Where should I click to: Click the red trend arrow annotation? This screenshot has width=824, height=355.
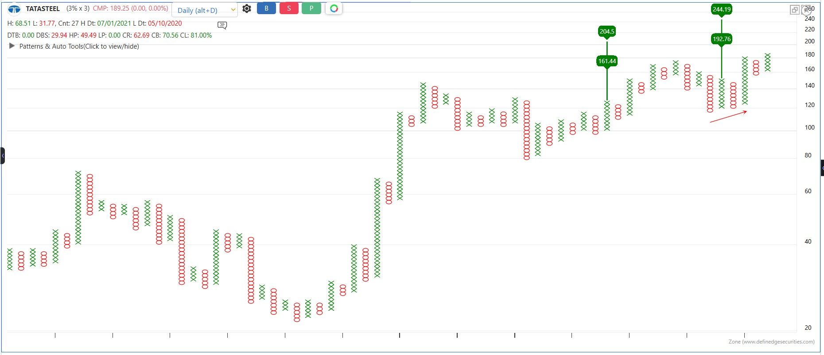pos(728,117)
